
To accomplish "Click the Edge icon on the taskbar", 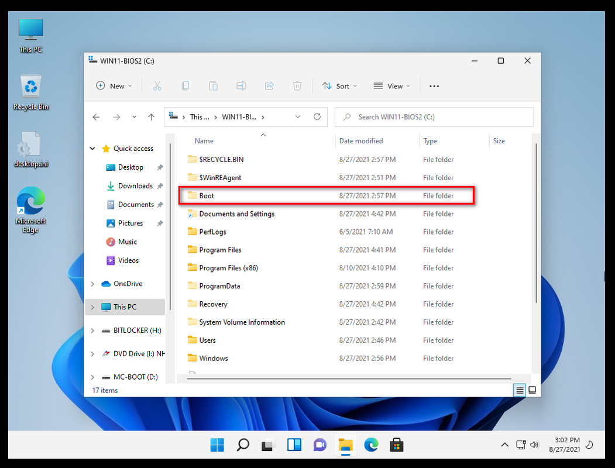I will click(x=371, y=445).
